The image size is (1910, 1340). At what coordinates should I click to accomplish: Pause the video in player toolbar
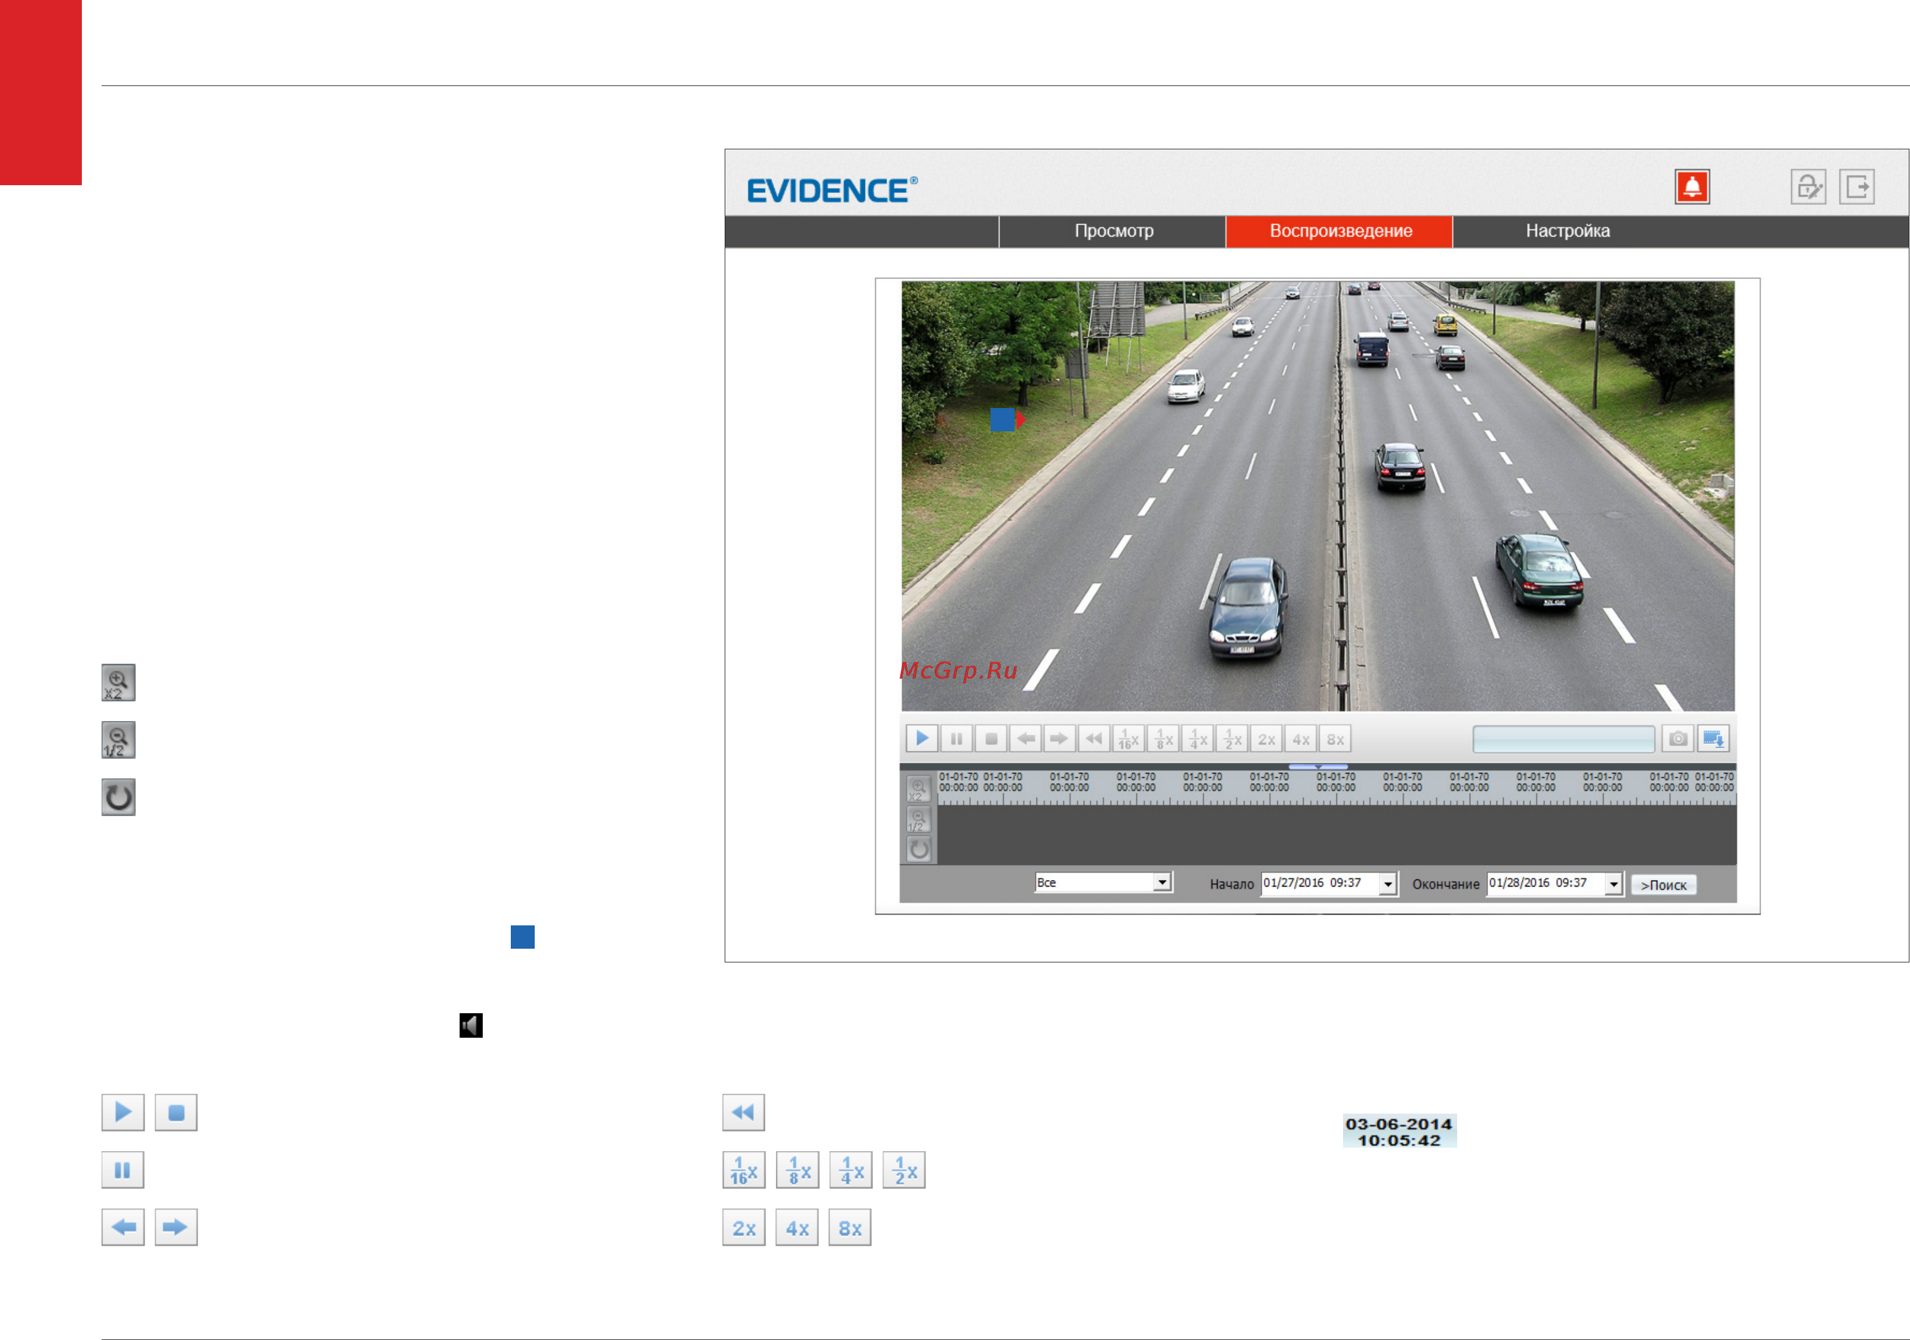956,738
